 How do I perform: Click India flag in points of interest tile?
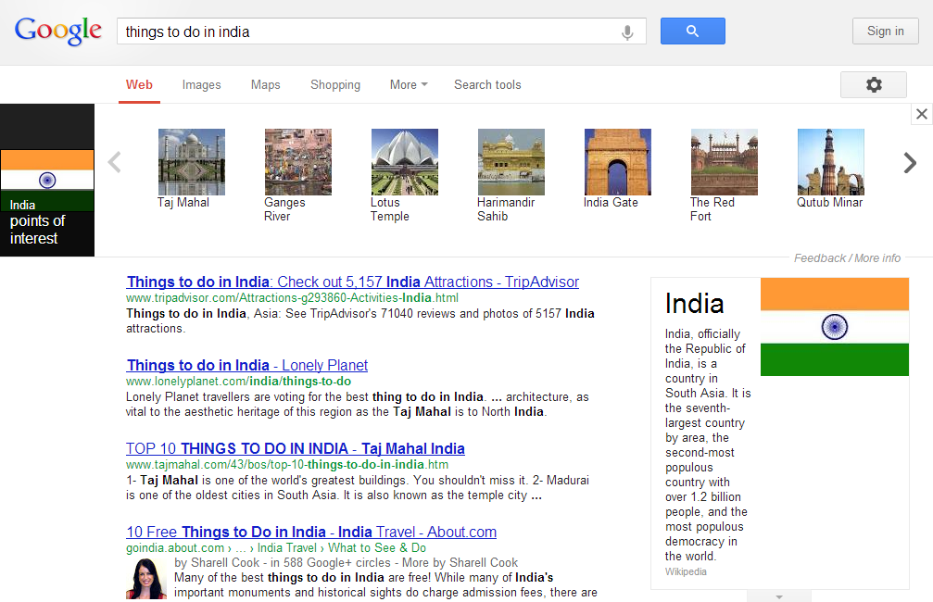(x=47, y=180)
